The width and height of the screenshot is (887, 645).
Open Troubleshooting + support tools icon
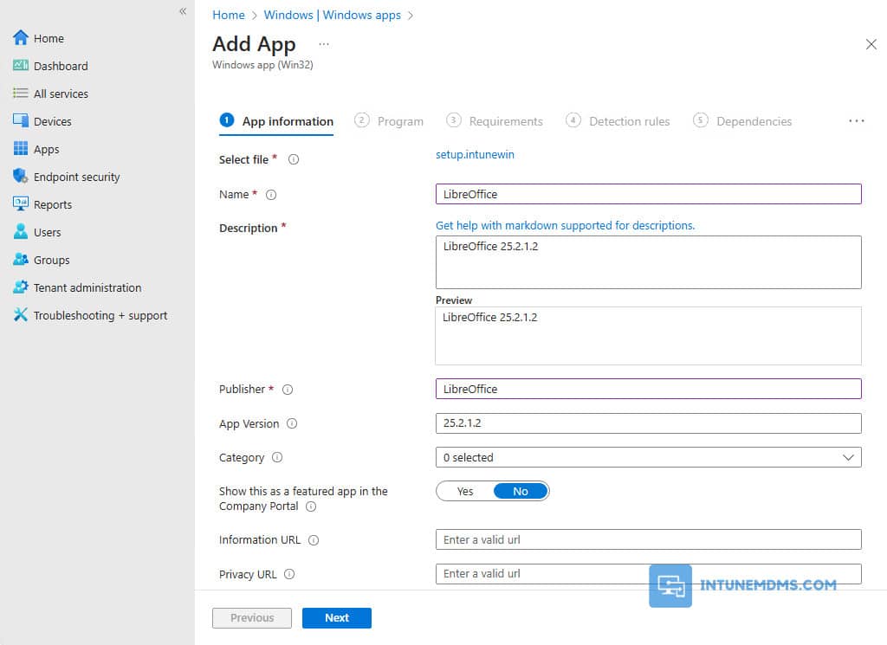click(21, 315)
